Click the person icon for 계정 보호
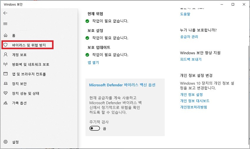The width and height of the screenshot is (250, 149). [6, 54]
